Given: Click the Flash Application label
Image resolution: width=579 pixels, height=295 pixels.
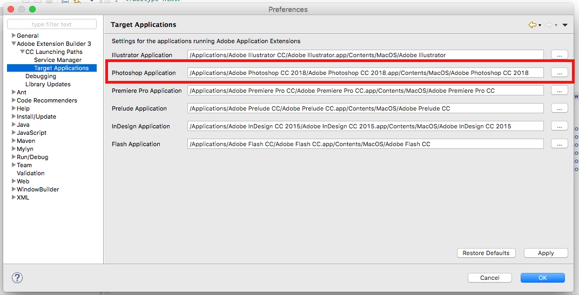Looking at the screenshot, I should (x=136, y=144).
